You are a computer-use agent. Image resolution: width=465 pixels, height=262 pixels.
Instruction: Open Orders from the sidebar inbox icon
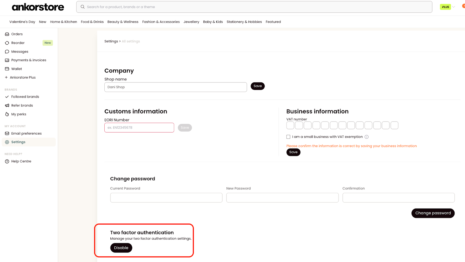(x=7, y=34)
